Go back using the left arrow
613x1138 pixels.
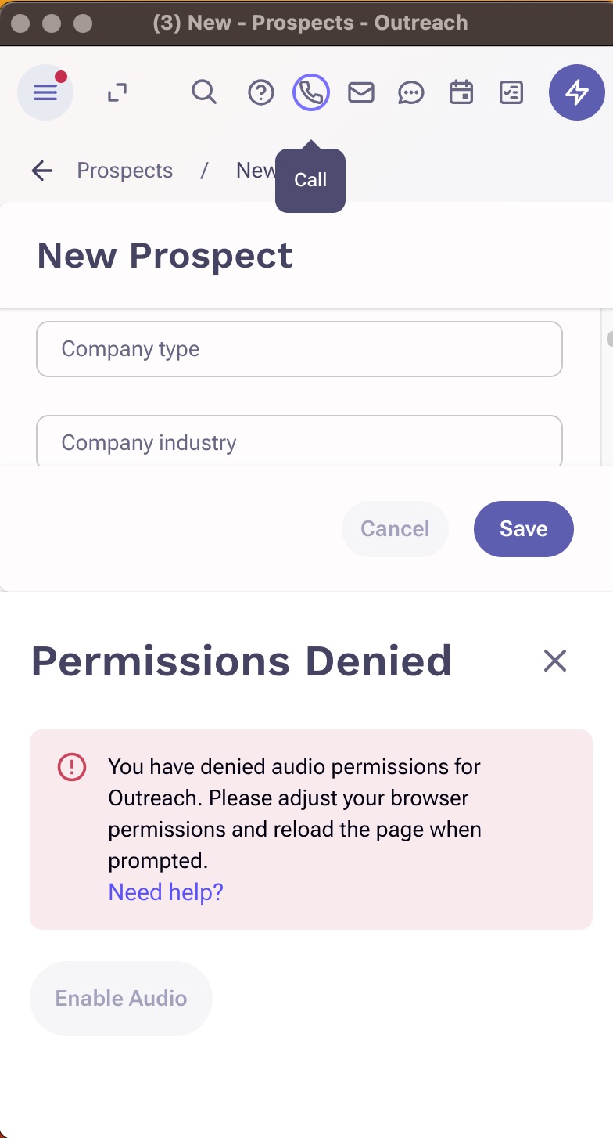42,171
